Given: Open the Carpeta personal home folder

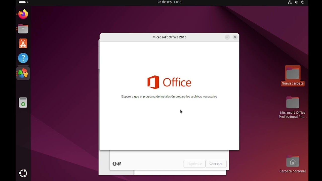Looking at the screenshot, I should click(x=293, y=164).
